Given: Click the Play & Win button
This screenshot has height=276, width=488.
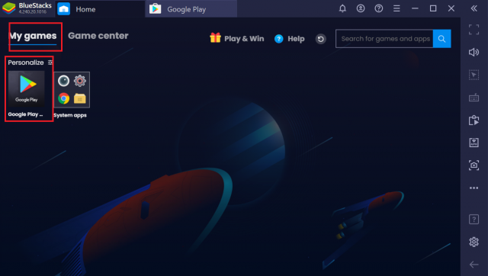Looking at the screenshot, I should tap(237, 39).
